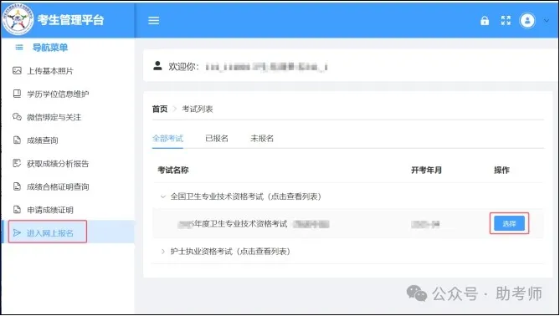Click the 微信绑定与关注 WeChat icon
Image resolution: width=560 pixels, height=316 pixels.
pyautogui.click(x=17, y=117)
